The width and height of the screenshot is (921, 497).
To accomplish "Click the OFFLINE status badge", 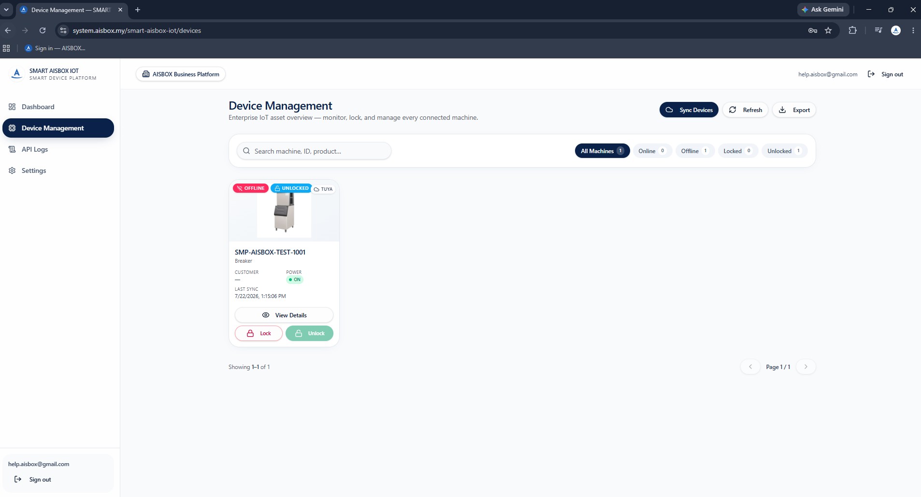I will (251, 188).
